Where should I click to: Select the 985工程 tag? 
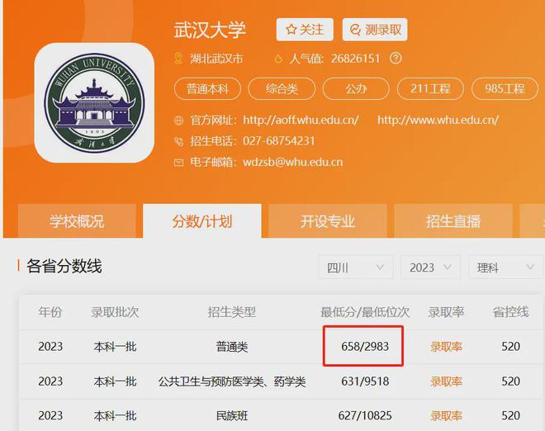[505, 88]
